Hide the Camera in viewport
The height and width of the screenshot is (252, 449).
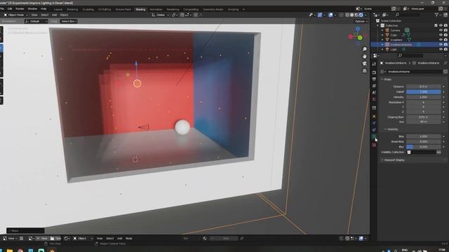pos(441,30)
